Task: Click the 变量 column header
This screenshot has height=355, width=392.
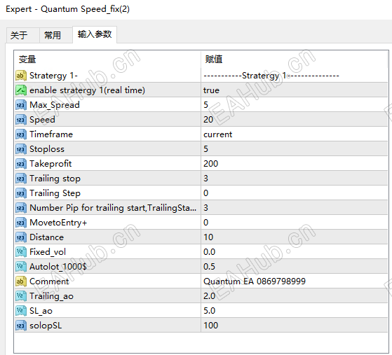Action: click(x=107, y=60)
